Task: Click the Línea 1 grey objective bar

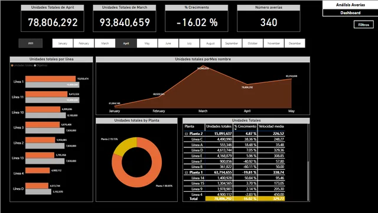Action: click(x=53, y=85)
